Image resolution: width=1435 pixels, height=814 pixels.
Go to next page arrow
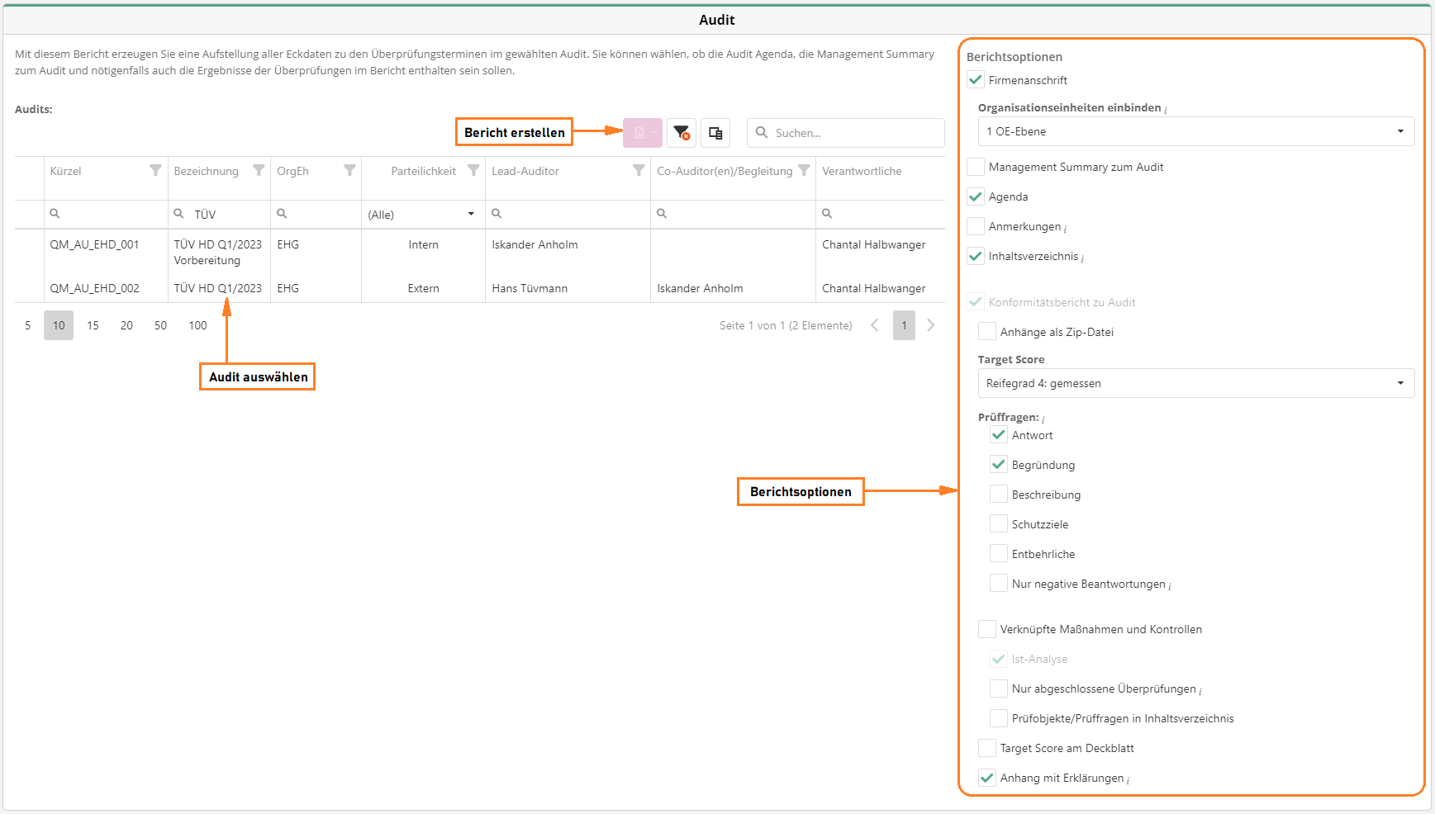(x=931, y=325)
